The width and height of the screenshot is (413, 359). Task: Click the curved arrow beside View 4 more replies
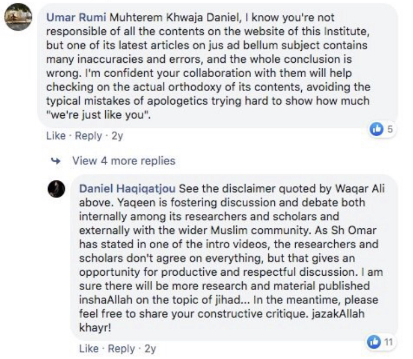[56, 161]
